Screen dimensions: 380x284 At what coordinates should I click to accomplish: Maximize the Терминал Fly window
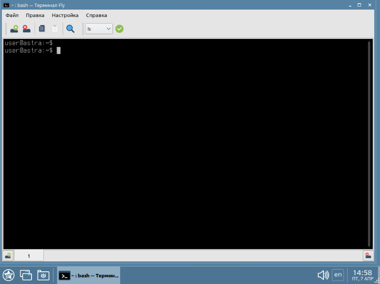coord(359,5)
